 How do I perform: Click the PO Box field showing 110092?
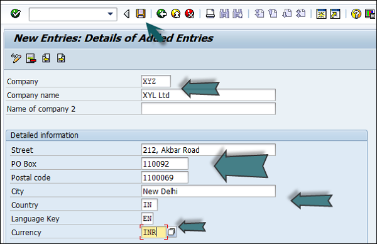click(x=165, y=164)
